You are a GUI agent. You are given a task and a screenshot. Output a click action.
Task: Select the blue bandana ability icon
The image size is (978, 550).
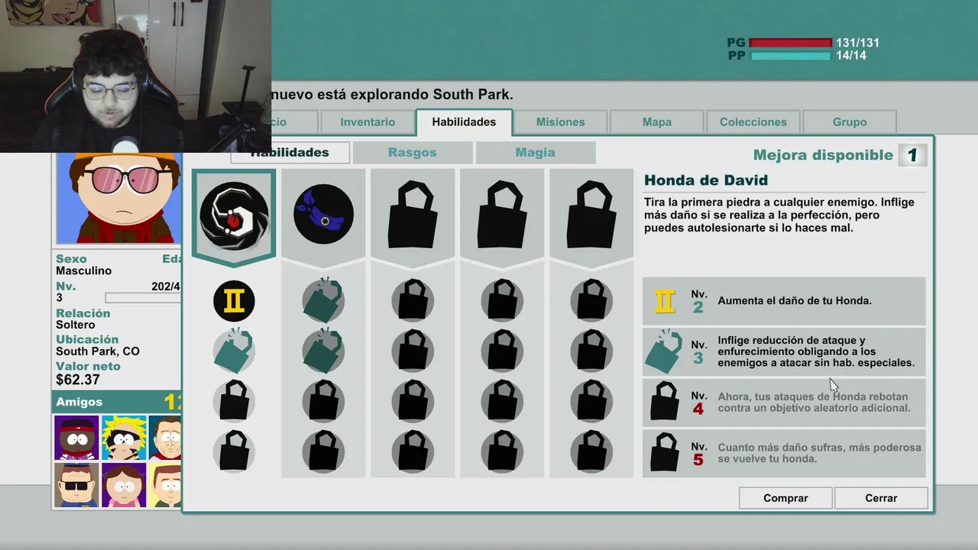(x=323, y=214)
